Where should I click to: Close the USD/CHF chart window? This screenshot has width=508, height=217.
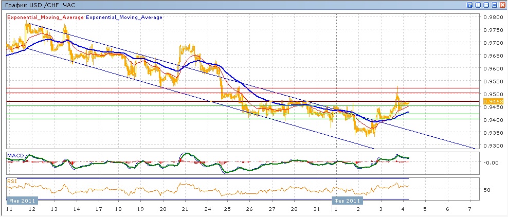click(x=503, y=5)
